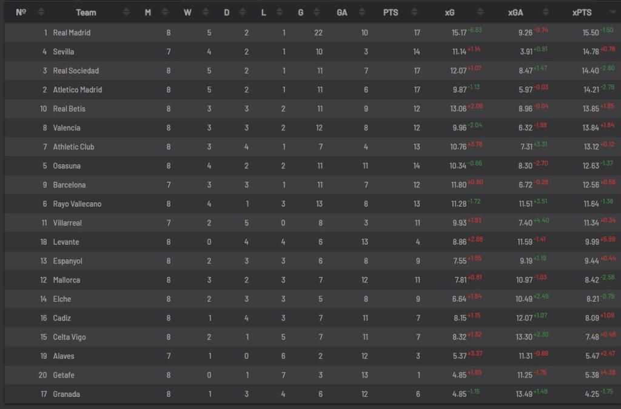Click the sort arrows beside xG header
Image resolution: width=621 pixels, height=409 pixels.
click(480, 13)
